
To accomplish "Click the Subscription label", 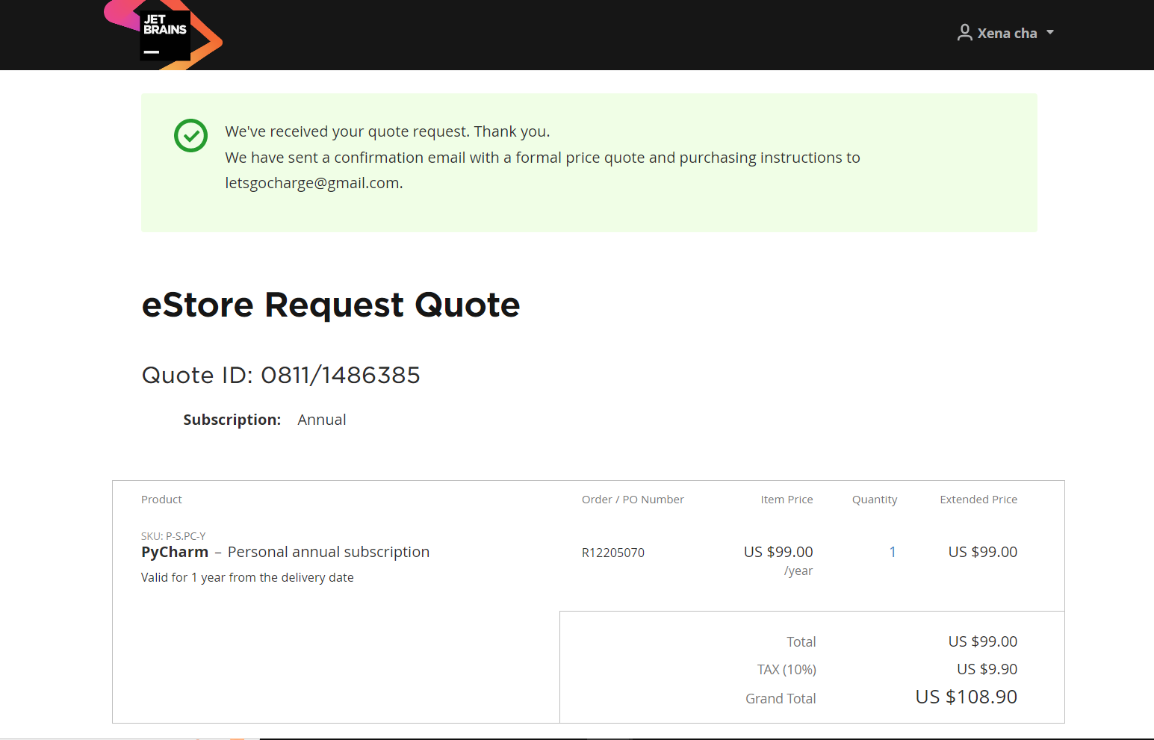I will click(x=232, y=420).
